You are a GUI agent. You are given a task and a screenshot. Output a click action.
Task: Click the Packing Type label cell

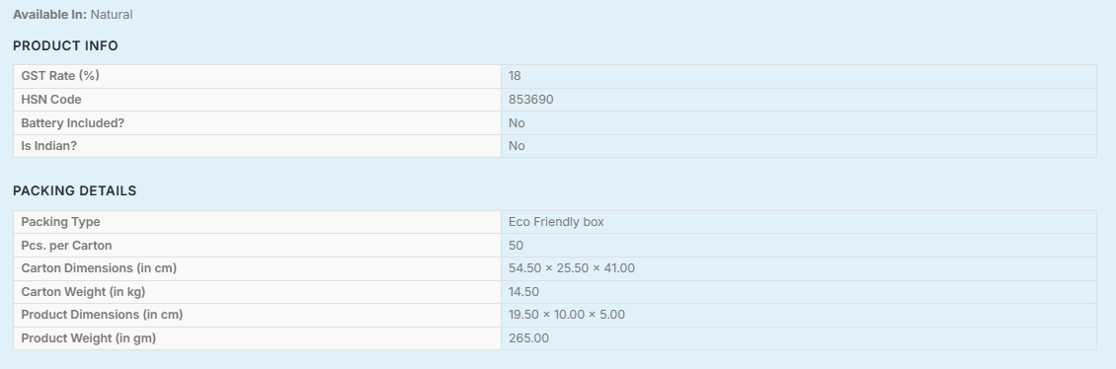click(x=257, y=222)
